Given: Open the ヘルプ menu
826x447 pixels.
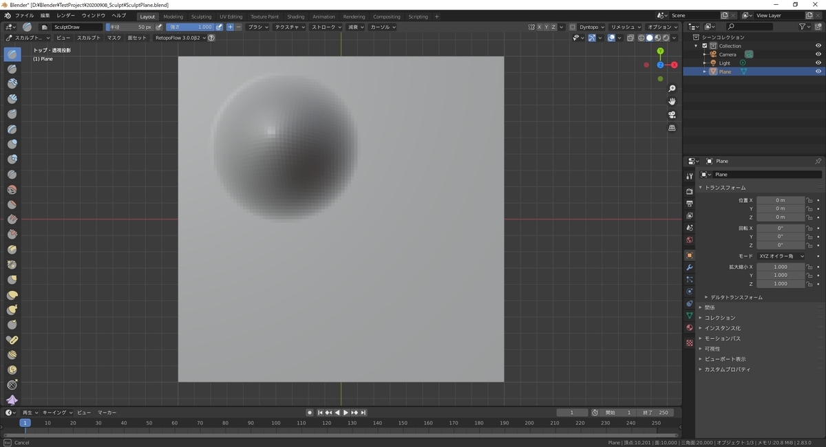Looking at the screenshot, I should point(118,15).
